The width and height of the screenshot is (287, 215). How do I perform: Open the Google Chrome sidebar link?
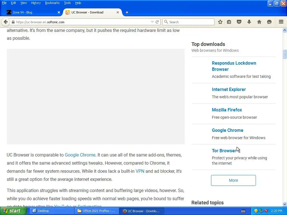point(228,130)
